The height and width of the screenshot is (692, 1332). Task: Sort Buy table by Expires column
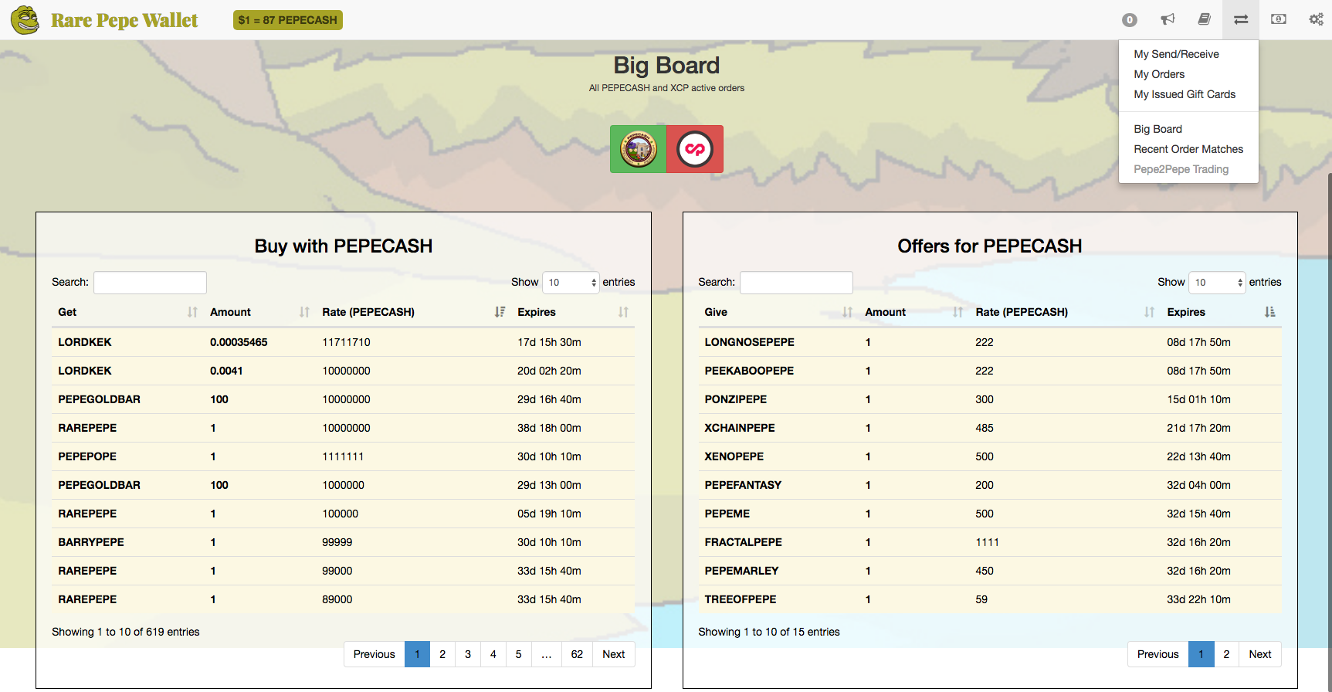[x=573, y=312]
